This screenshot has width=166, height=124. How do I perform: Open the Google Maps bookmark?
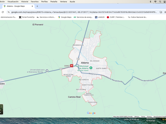[65, 17]
